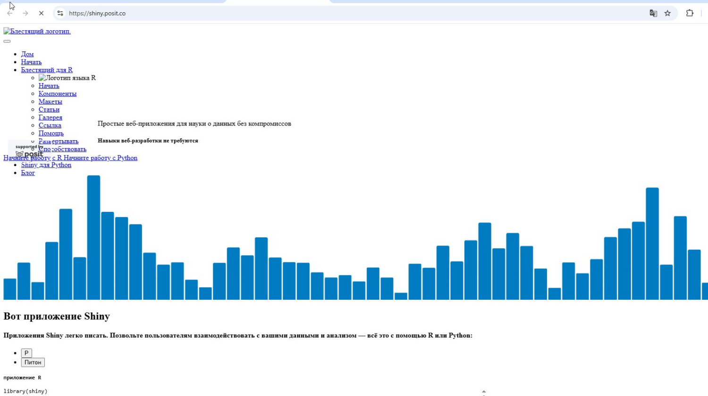Open the 'Дом' navigation item
The height and width of the screenshot is (396, 708).
tap(27, 54)
